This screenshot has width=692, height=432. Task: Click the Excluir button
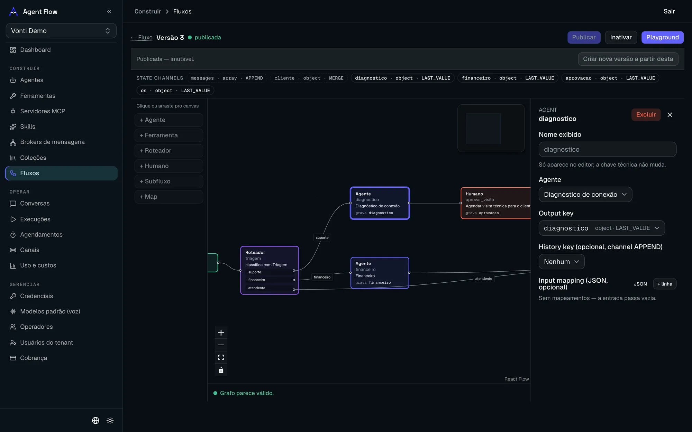pyautogui.click(x=646, y=115)
